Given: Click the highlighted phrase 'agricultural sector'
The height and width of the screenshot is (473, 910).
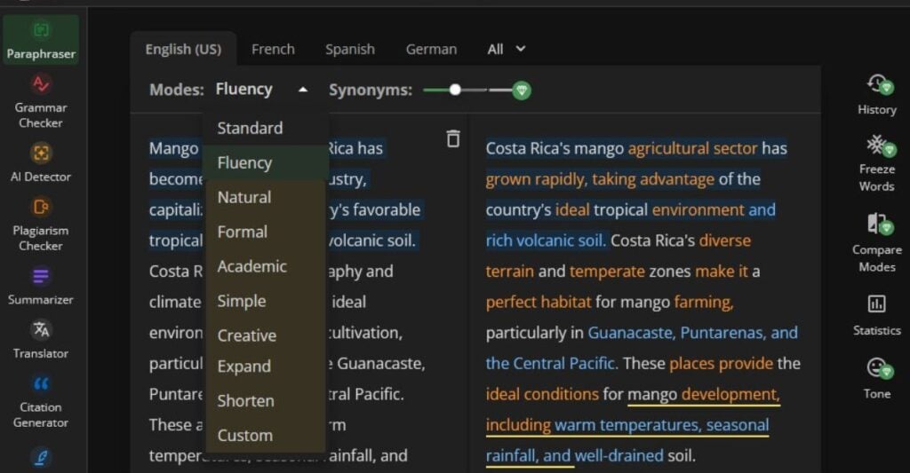Looking at the screenshot, I should [692, 148].
